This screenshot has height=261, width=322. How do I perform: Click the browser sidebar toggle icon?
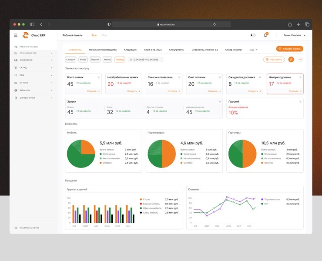click(x=32, y=24)
